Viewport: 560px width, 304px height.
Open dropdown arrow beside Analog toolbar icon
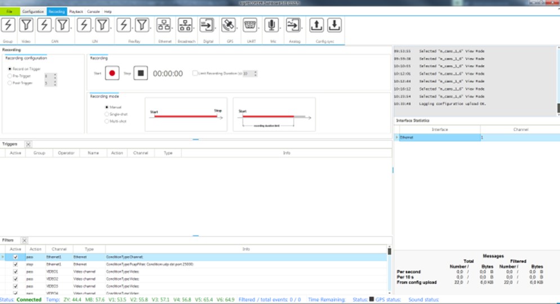[x=302, y=28]
